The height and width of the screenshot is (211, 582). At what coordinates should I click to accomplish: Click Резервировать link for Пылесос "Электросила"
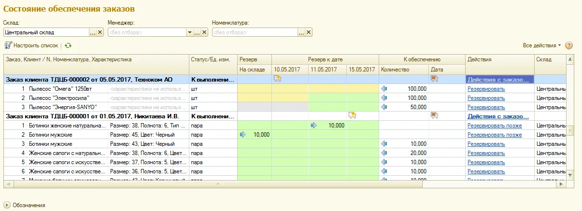486,98
